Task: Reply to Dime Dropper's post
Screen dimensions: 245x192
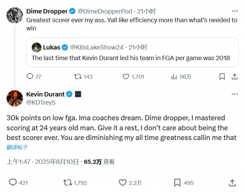Action: pyautogui.click(x=30, y=76)
